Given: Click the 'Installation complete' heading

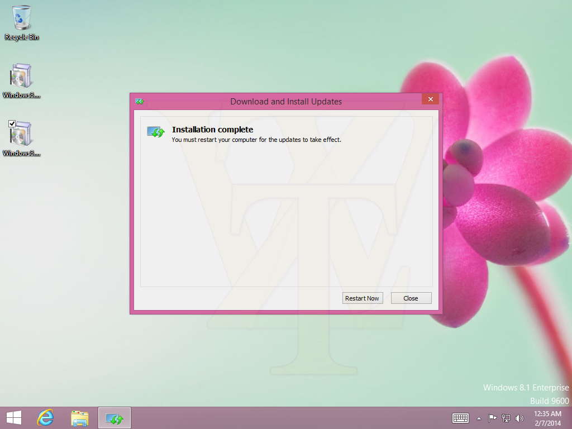Looking at the screenshot, I should [x=213, y=130].
